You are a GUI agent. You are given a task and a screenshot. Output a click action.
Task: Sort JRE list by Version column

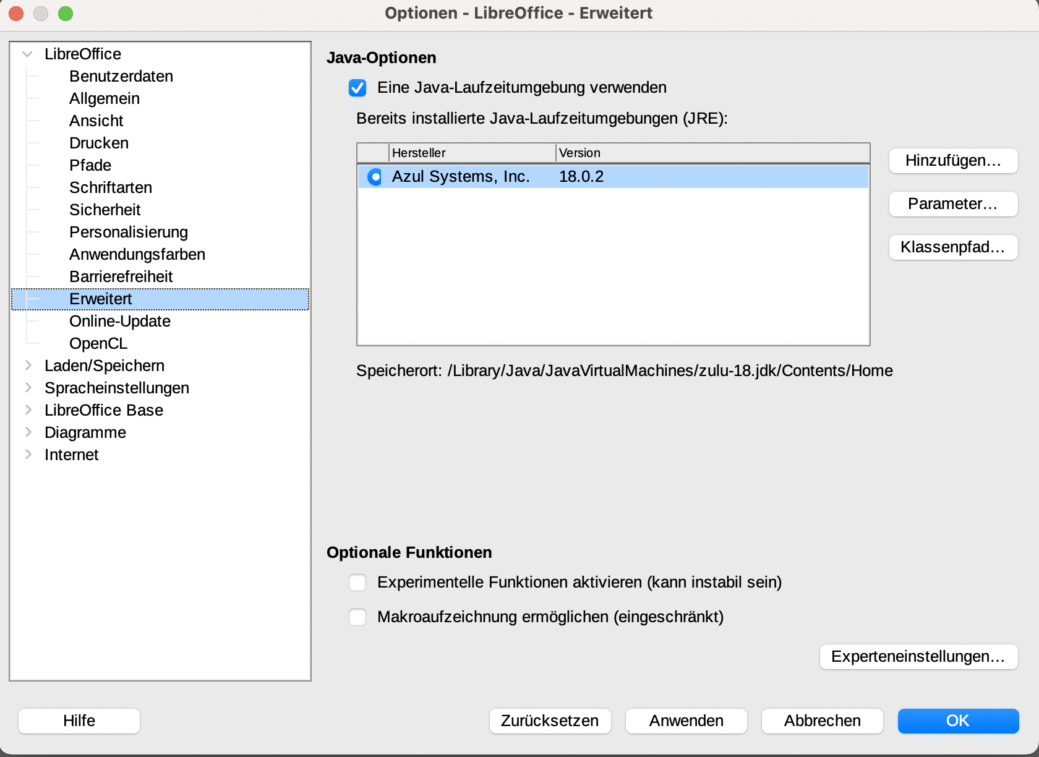coord(712,153)
